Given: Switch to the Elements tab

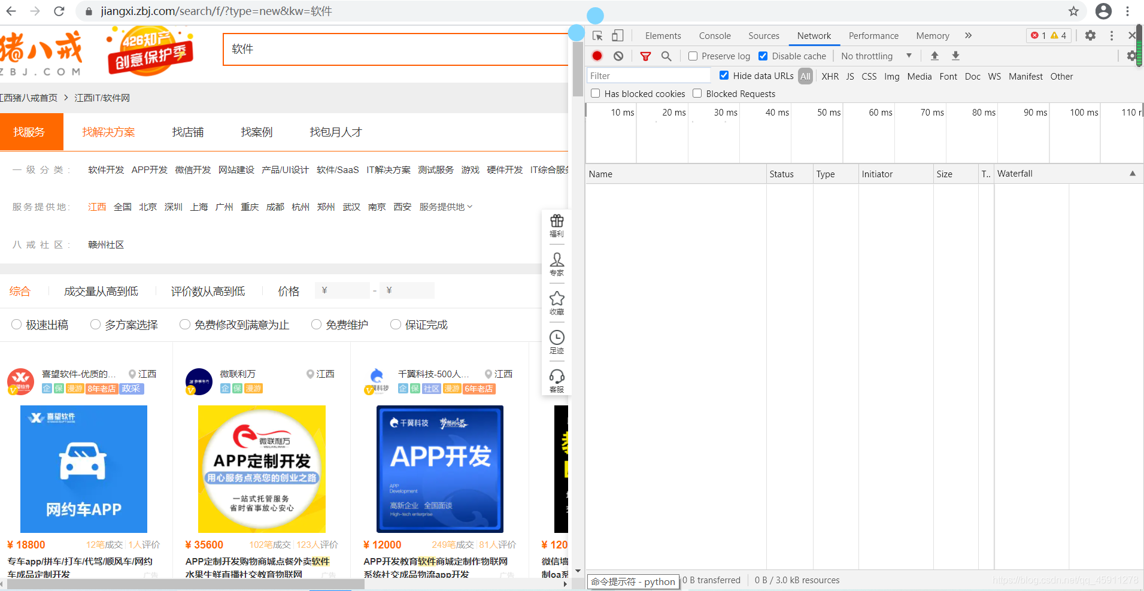Looking at the screenshot, I should (663, 36).
